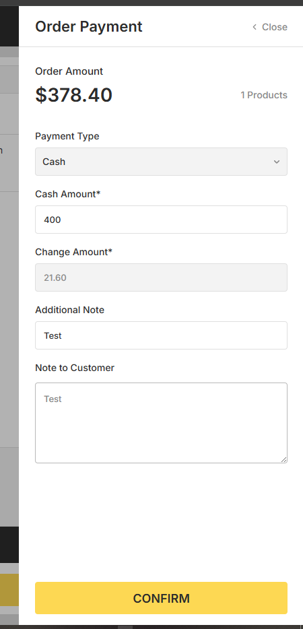303x629 pixels.
Task: Close the Order Payment panel
Action: point(270,27)
